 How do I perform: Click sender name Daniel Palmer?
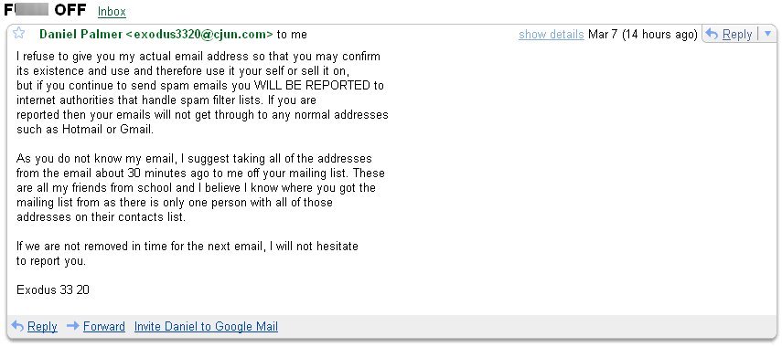coord(80,35)
